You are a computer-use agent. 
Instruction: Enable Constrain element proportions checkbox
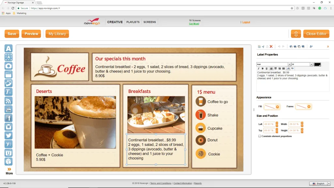coord(260,136)
